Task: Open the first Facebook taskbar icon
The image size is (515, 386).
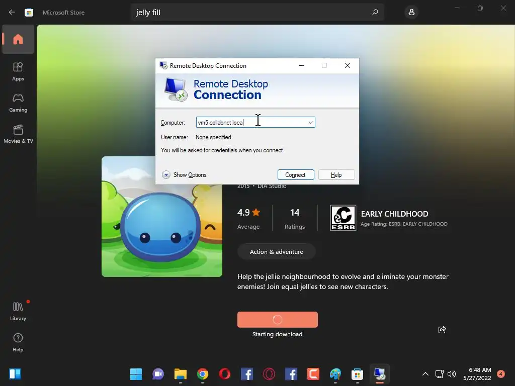Action: tap(247, 374)
